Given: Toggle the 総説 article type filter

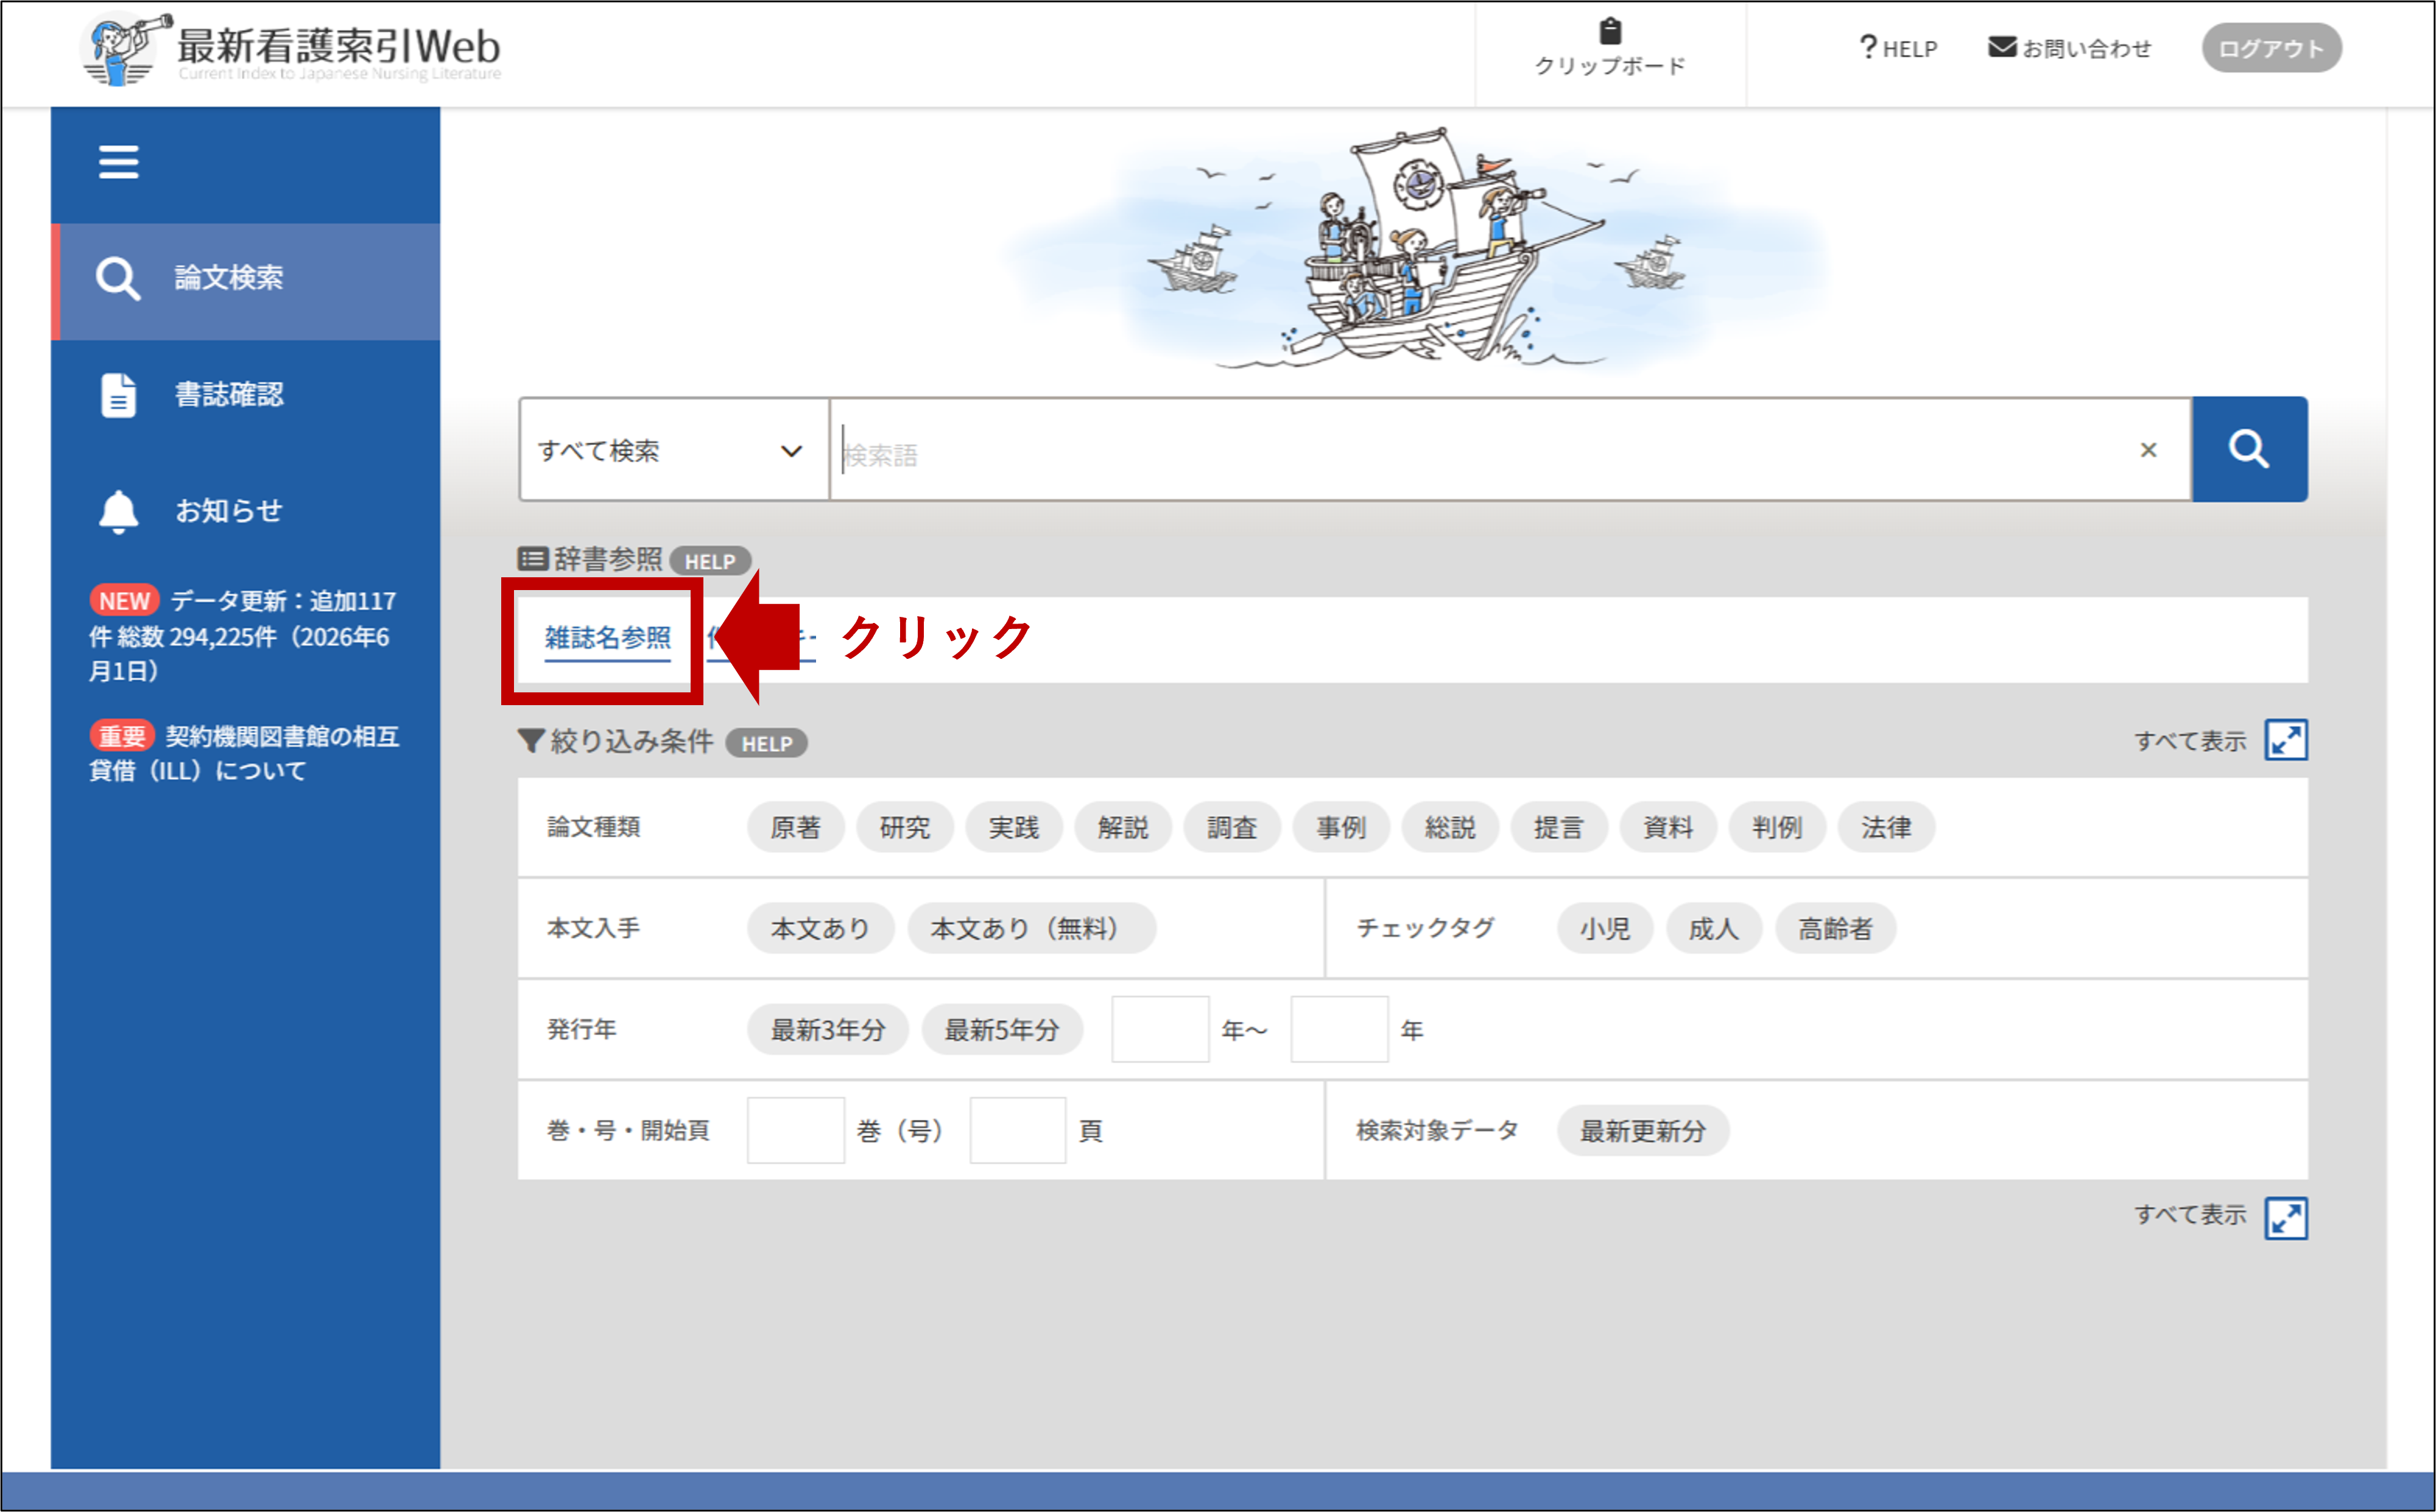Looking at the screenshot, I should pyautogui.click(x=1449, y=828).
